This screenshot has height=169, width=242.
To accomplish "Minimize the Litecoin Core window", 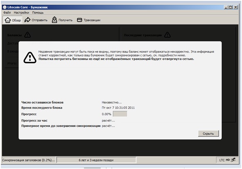I will tap(226, 7).
